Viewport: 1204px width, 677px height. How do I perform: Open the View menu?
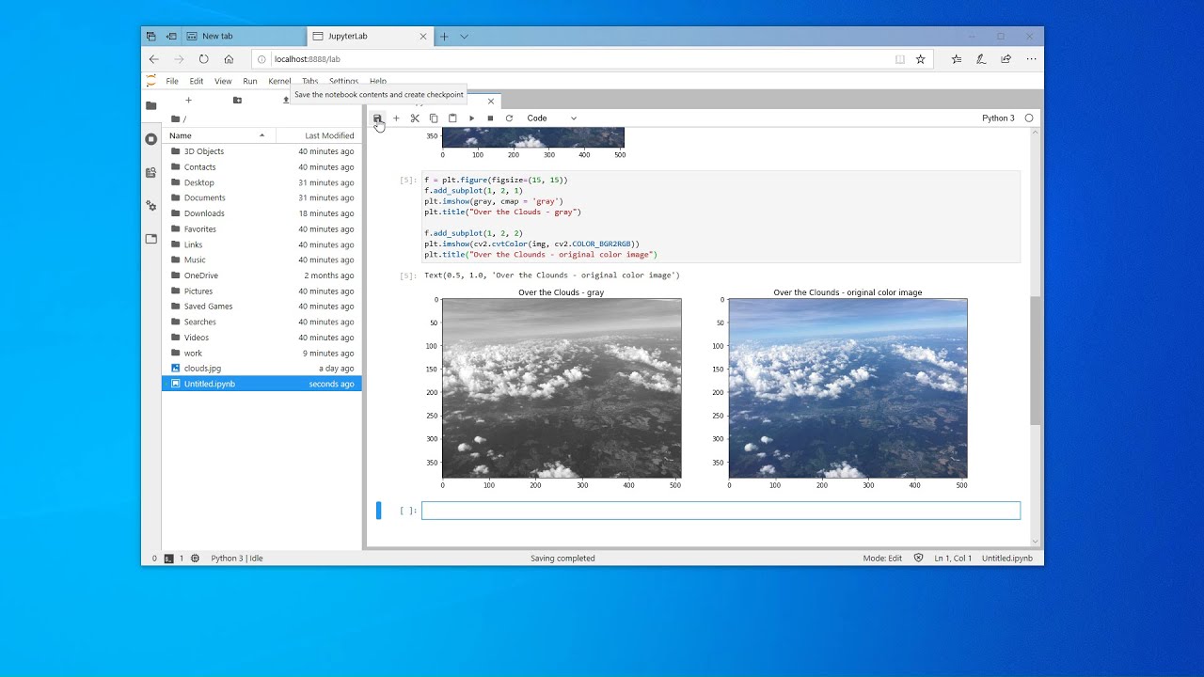(x=223, y=82)
